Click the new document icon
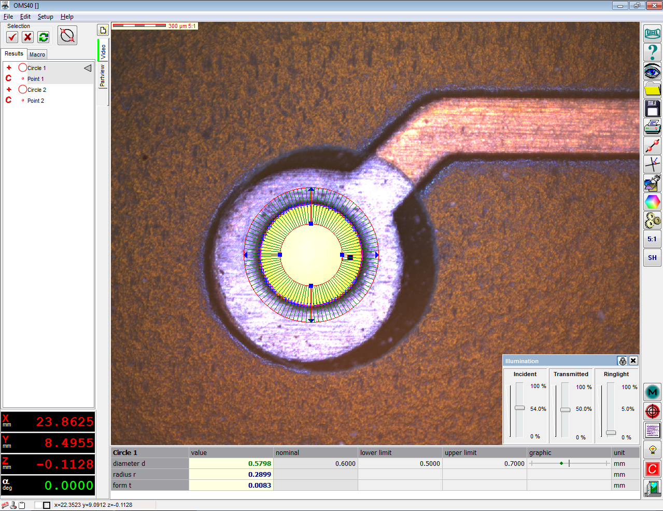Screen dimensions: 663x511 [103, 30]
